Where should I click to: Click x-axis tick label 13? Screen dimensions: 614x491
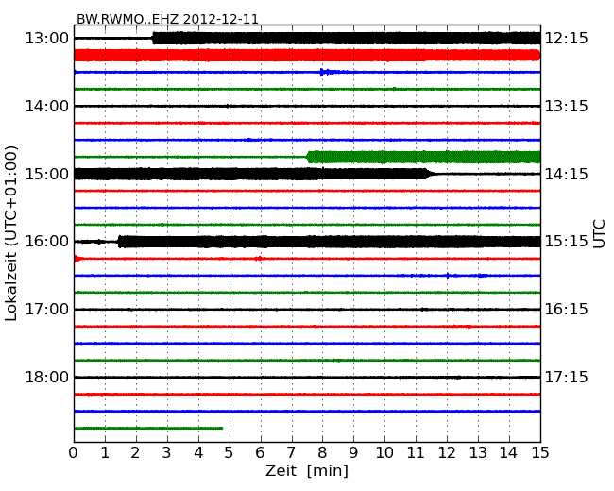coord(478,453)
